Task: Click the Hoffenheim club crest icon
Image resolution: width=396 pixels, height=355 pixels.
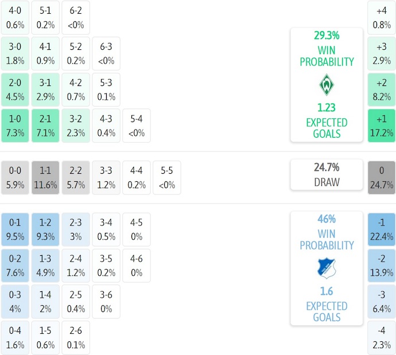Action: coord(326,268)
